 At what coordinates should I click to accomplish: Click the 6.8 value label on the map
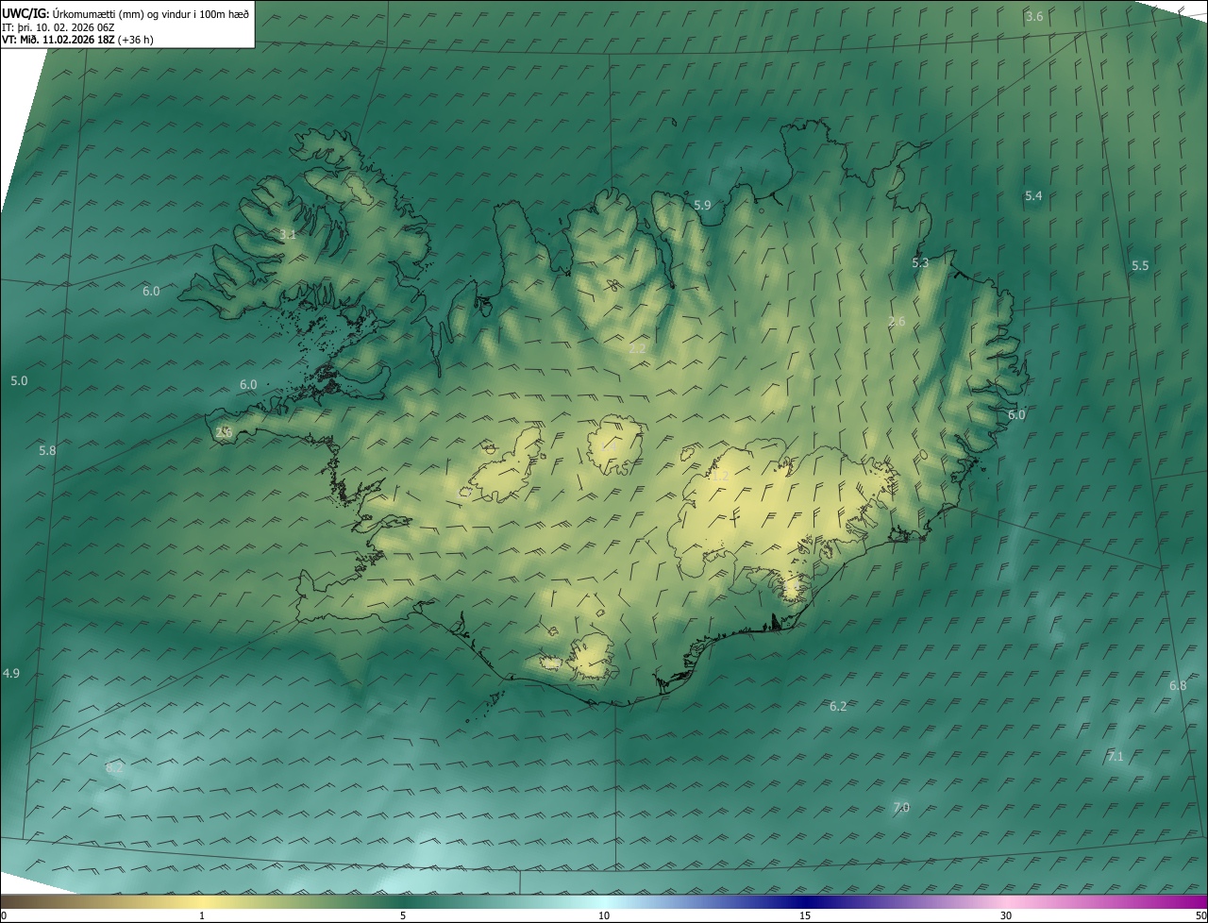[x=1178, y=686]
